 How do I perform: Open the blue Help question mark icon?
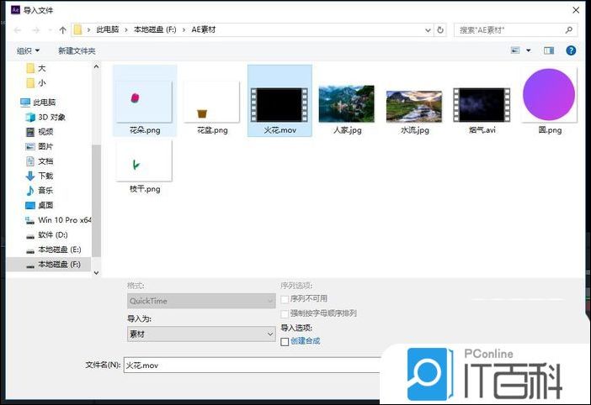pyautogui.click(x=571, y=50)
